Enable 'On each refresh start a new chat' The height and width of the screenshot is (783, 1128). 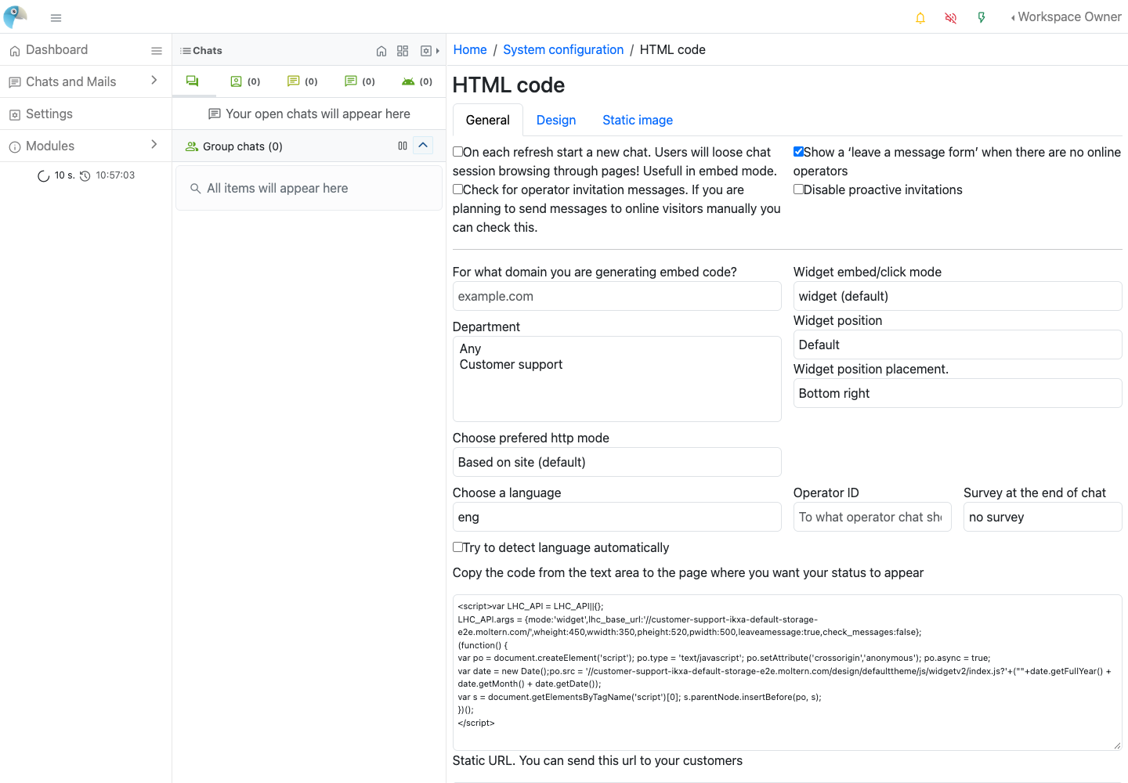point(457,152)
